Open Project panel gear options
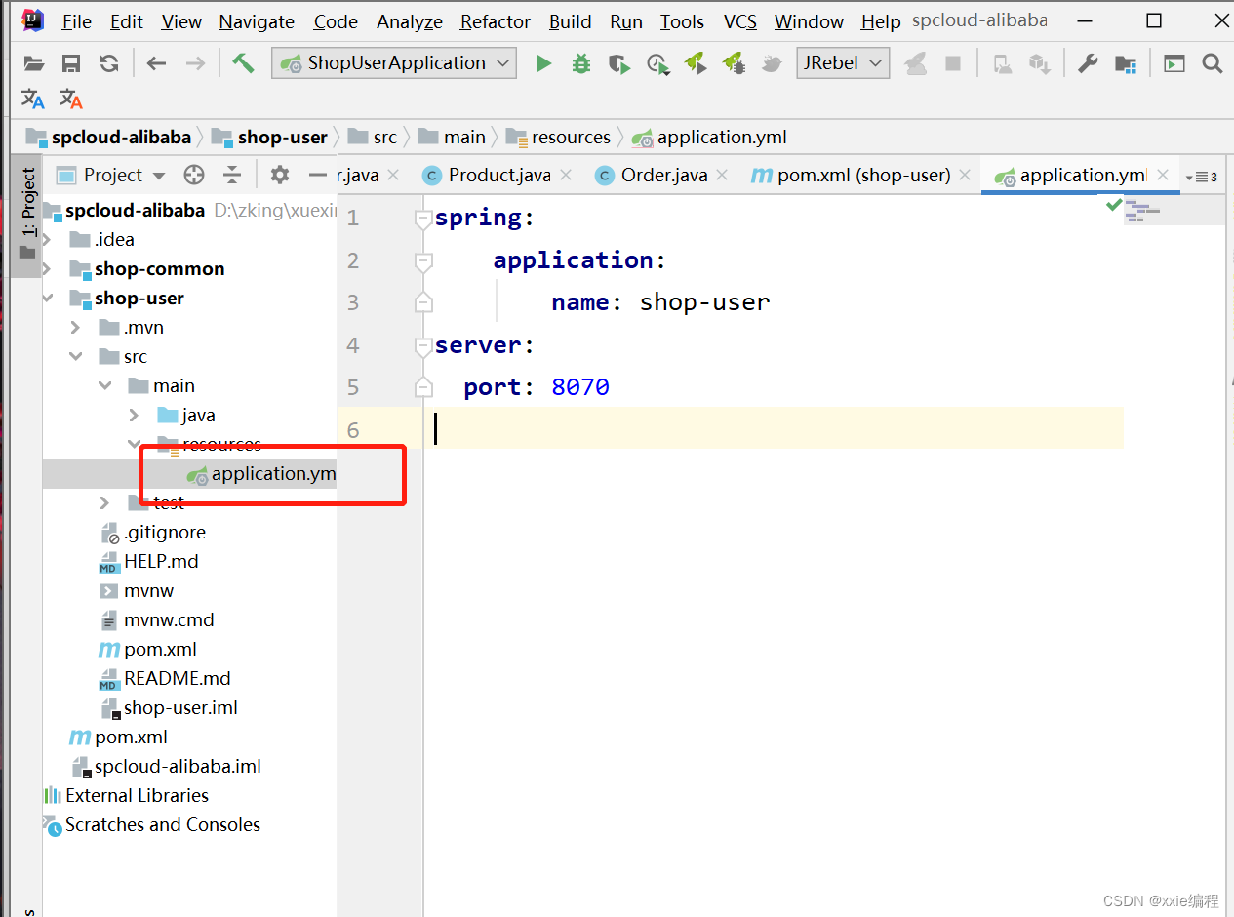The image size is (1234, 917). (x=280, y=175)
